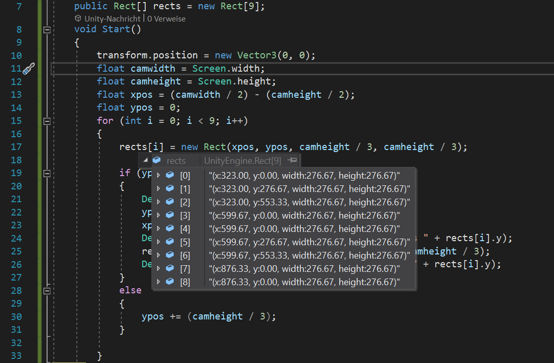Open the '0 Verweise' references CodeLens link

tap(166, 19)
